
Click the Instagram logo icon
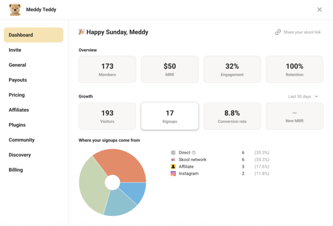(173, 174)
